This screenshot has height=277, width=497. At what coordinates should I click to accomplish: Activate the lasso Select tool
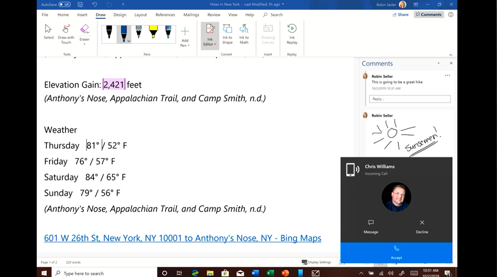pos(48,31)
